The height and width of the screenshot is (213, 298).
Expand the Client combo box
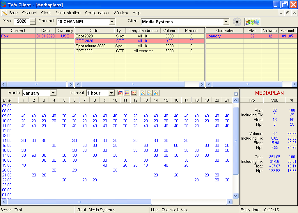226,22
